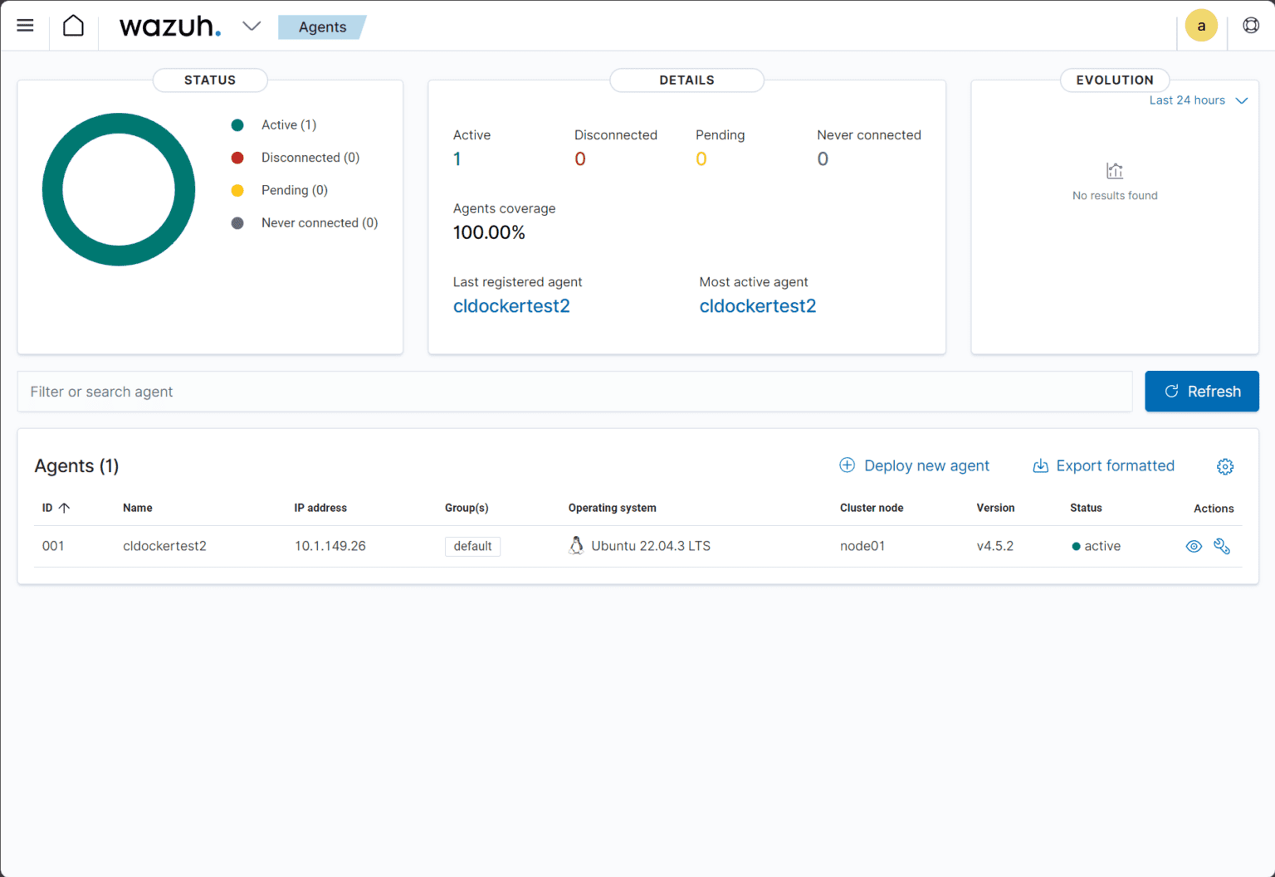This screenshot has height=877, width=1275.
Task: Click the Refresh button
Action: pos(1201,391)
